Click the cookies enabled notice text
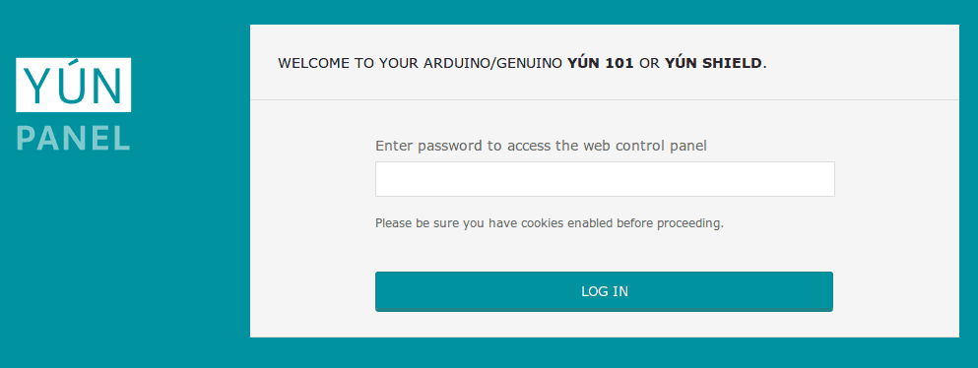Viewport: 978px width, 368px height. 549,223
